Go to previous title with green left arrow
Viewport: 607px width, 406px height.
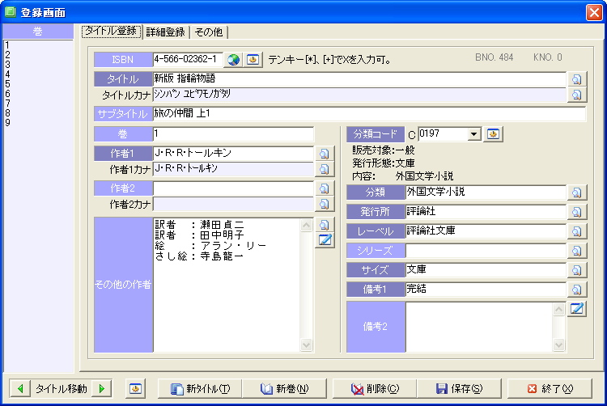(x=20, y=389)
